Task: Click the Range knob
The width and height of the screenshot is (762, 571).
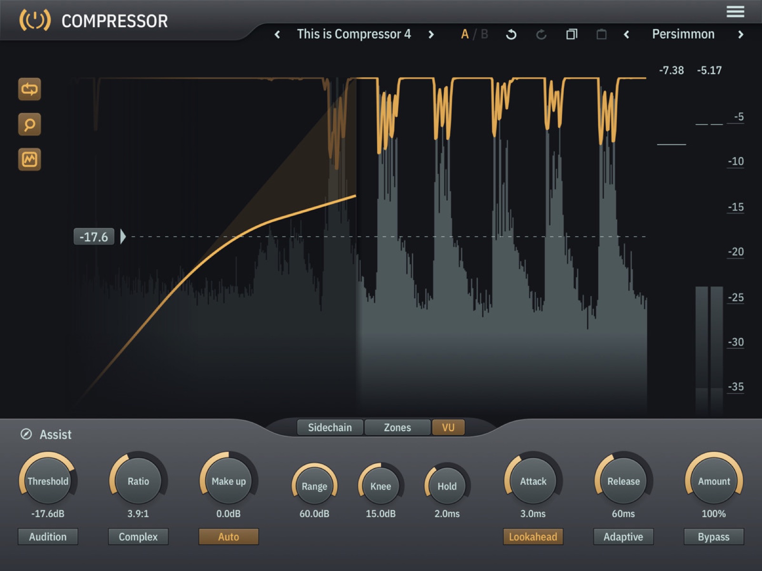Action: (x=314, y=486)
